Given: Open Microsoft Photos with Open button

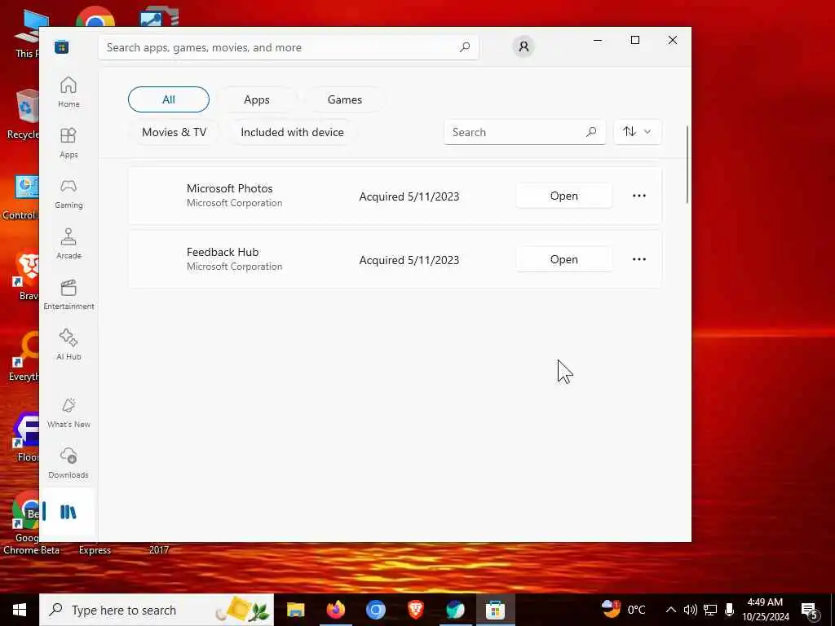Looking at the screenshot, I should point(564,196).
